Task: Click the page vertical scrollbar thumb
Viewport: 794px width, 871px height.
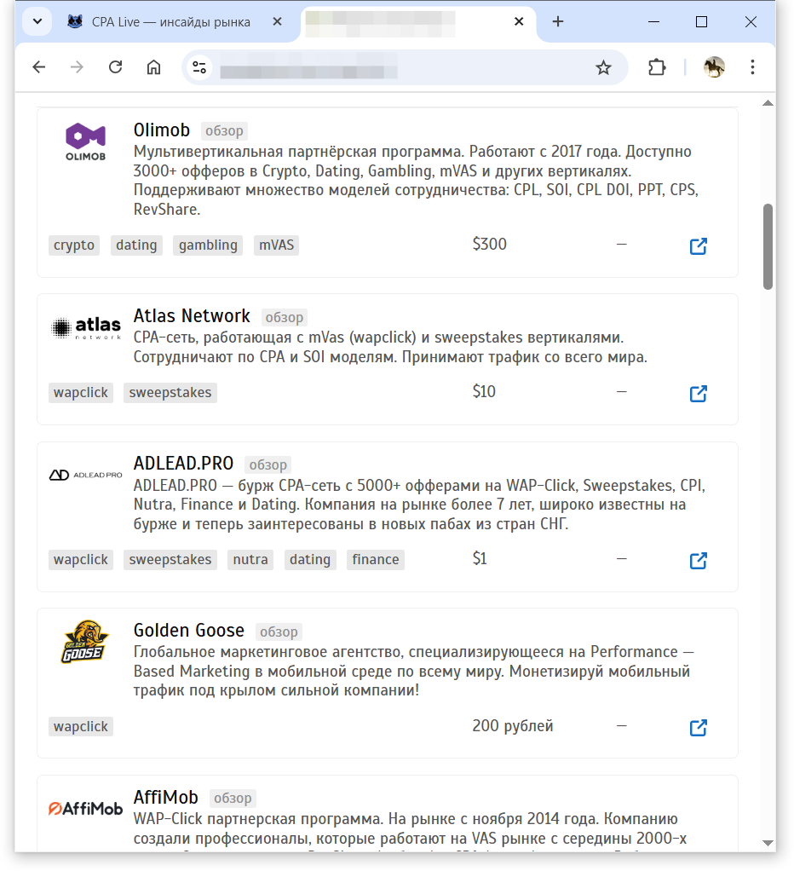Action: [768, 246]
